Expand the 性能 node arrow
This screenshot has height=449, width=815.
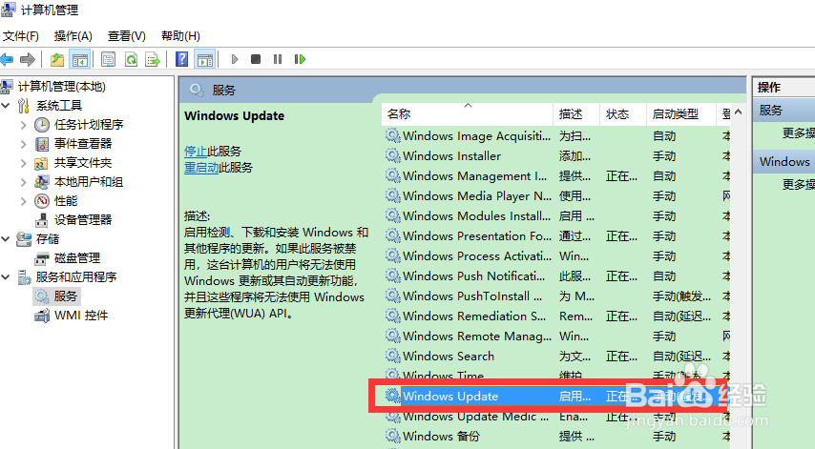[24, 201]
